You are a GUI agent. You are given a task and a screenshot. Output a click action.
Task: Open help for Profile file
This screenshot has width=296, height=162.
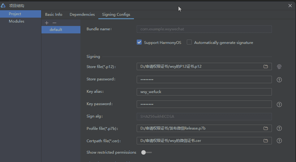(x=279, y=128)
